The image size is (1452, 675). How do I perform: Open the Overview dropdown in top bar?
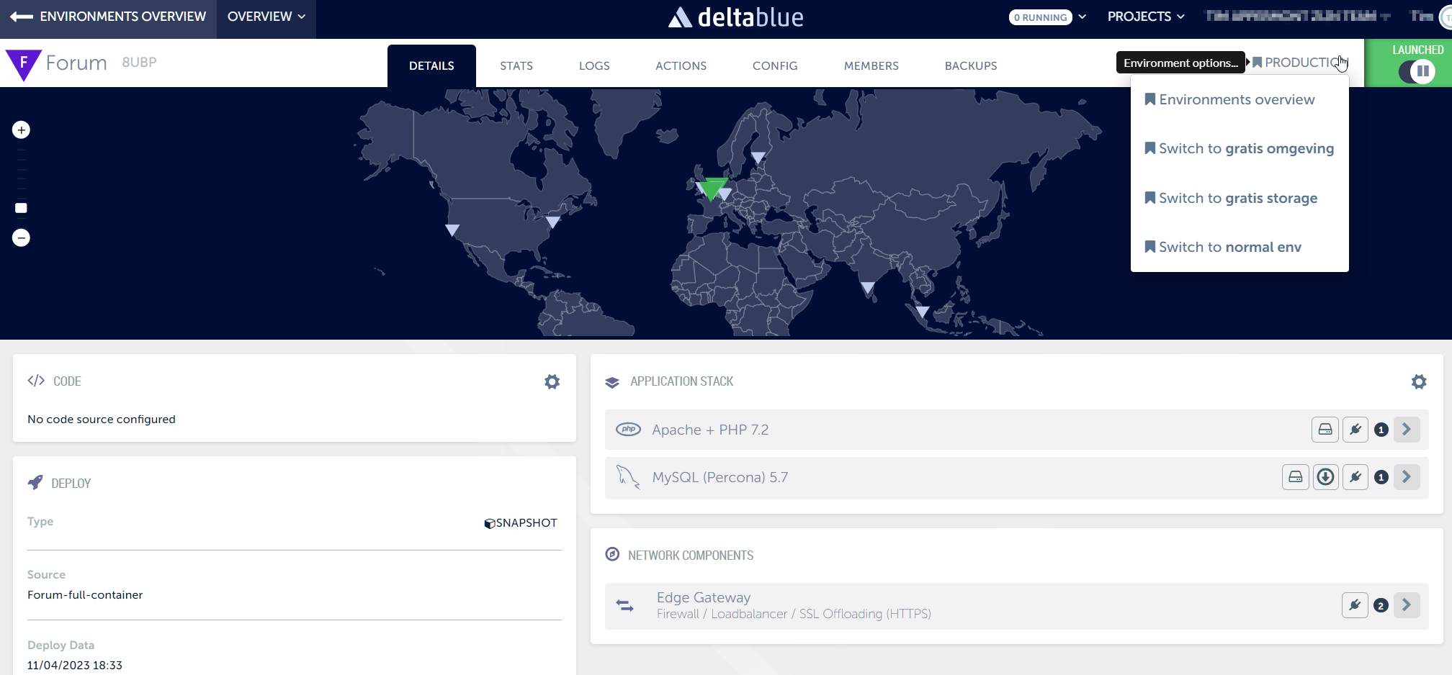266,17
